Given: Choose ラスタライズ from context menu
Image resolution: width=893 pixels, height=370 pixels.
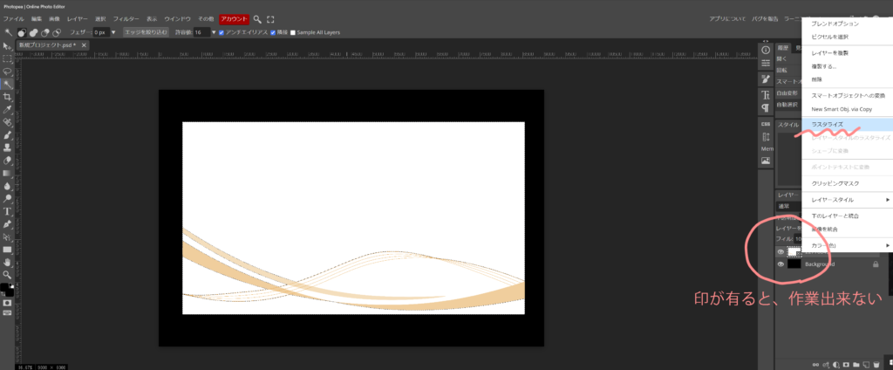Looking at the screenshot, I should 828,125.
